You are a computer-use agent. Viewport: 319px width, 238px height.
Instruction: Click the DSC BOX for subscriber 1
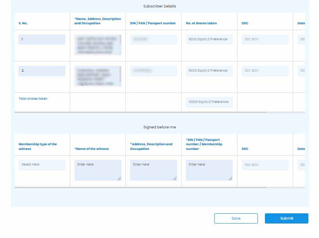pos(265,40)
